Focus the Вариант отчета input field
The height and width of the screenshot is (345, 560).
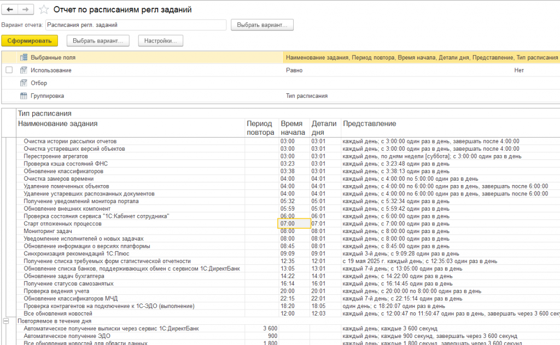coord(136,25)
